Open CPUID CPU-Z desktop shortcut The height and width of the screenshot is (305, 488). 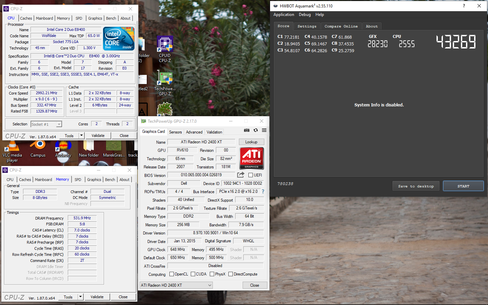[165, 49]
